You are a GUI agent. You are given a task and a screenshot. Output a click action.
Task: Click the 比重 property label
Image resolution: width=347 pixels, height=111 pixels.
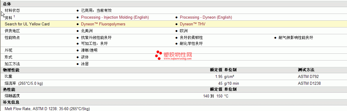point(8,77)
